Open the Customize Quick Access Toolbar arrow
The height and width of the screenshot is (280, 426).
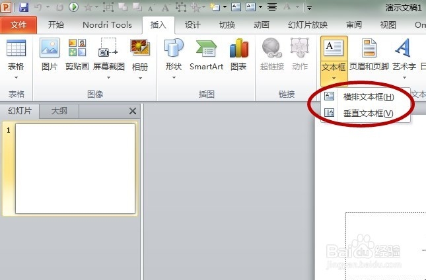[309, 8]
